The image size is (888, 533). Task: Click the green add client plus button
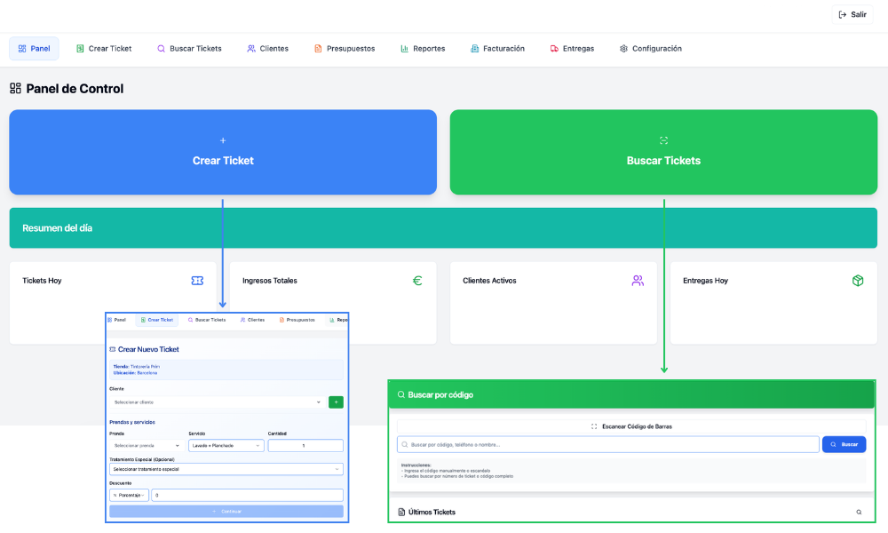pos(336,402)
